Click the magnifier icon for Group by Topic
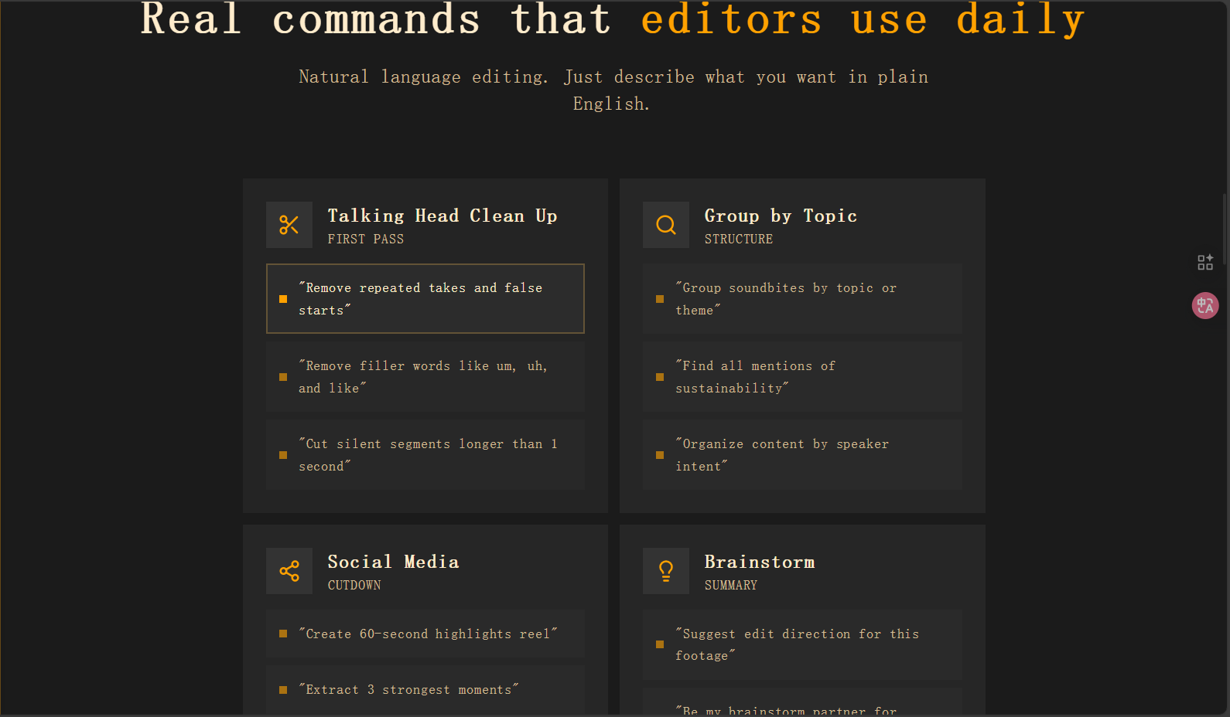Image resolution: width=1230 pixels, height=717 pixels. click(x=666, y=225)
